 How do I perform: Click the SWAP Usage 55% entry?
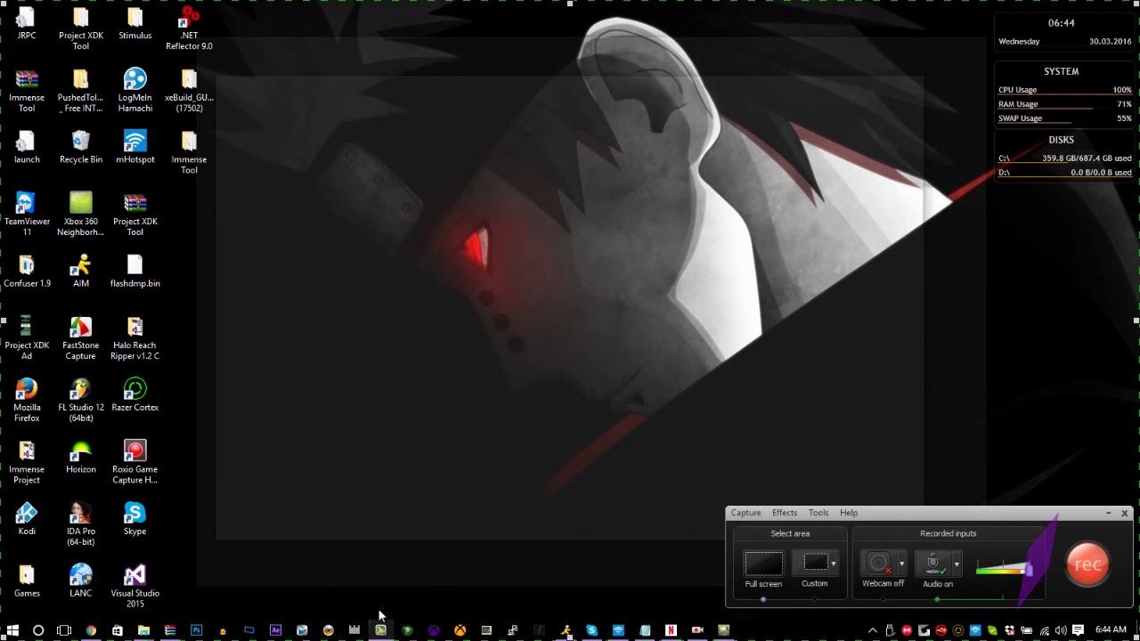1065,118
